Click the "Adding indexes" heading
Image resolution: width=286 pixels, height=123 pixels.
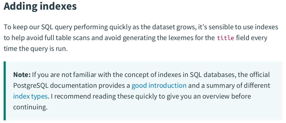pyautogui.click(x=40, y=6)
